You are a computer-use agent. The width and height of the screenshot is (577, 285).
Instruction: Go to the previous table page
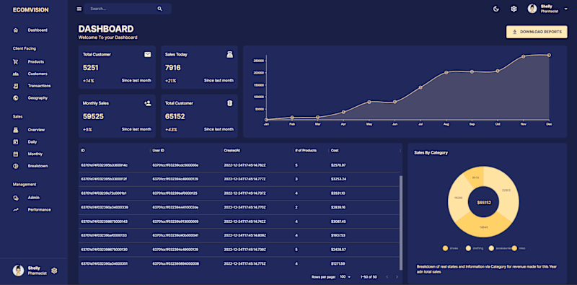click(x=387, y=277)
